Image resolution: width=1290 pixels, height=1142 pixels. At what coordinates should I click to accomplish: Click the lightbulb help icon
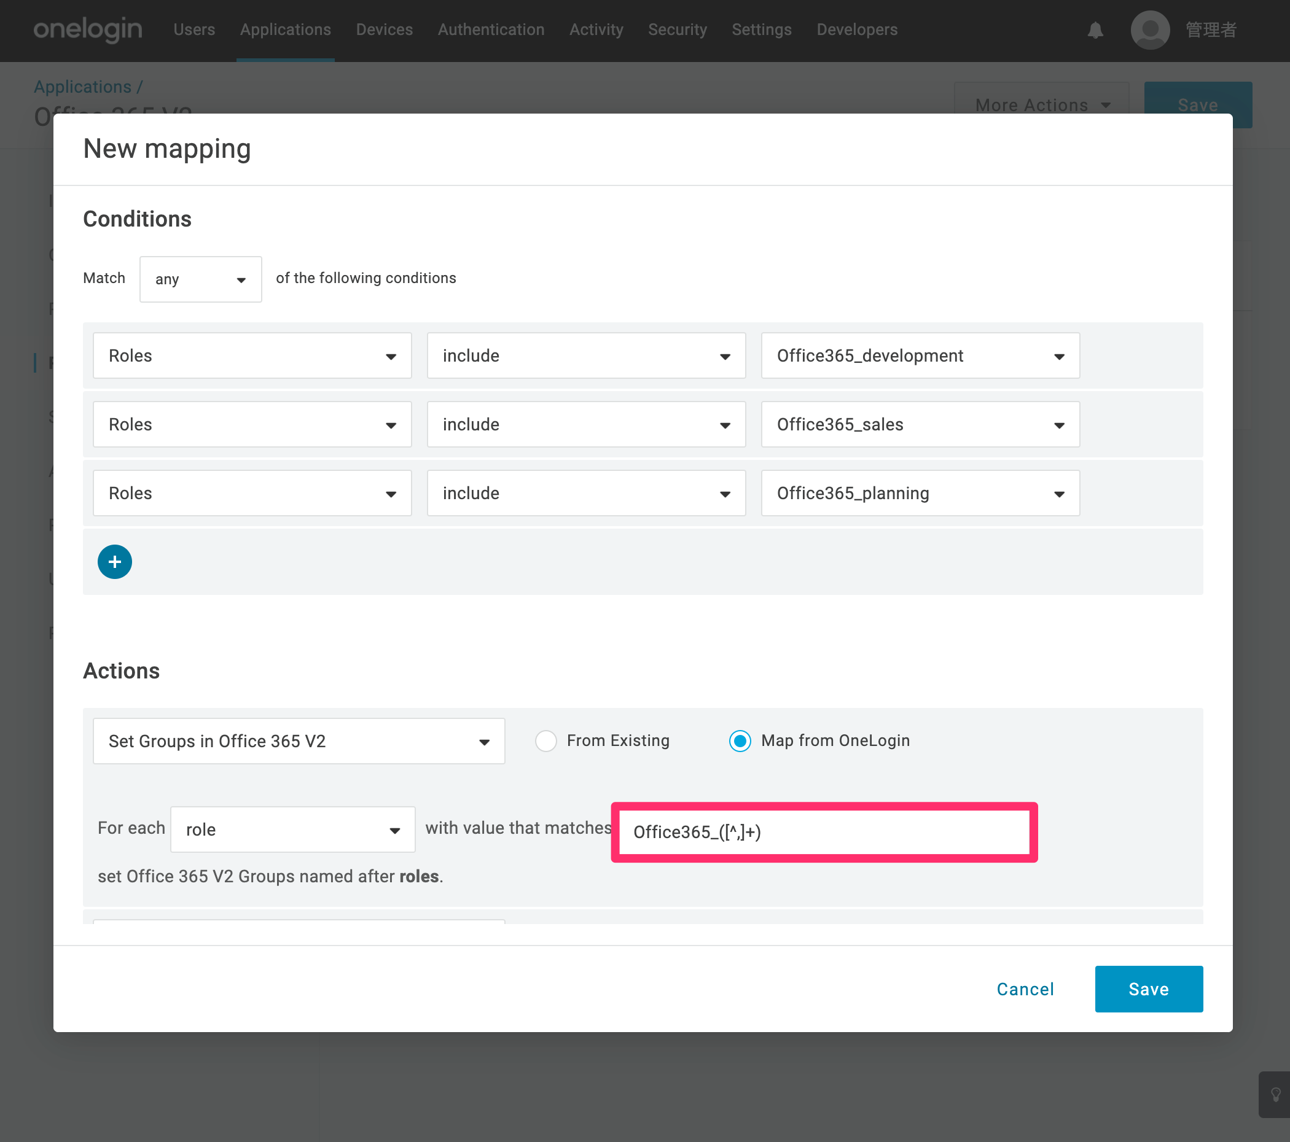tap(1275, 1094)
